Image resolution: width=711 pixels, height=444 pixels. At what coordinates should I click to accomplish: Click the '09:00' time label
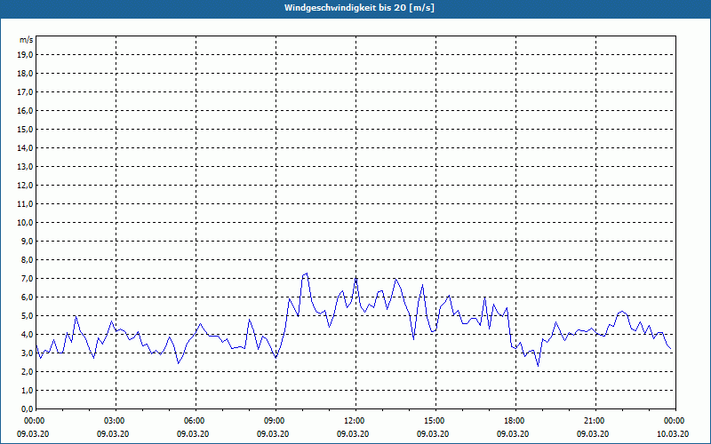click(276, 421)
